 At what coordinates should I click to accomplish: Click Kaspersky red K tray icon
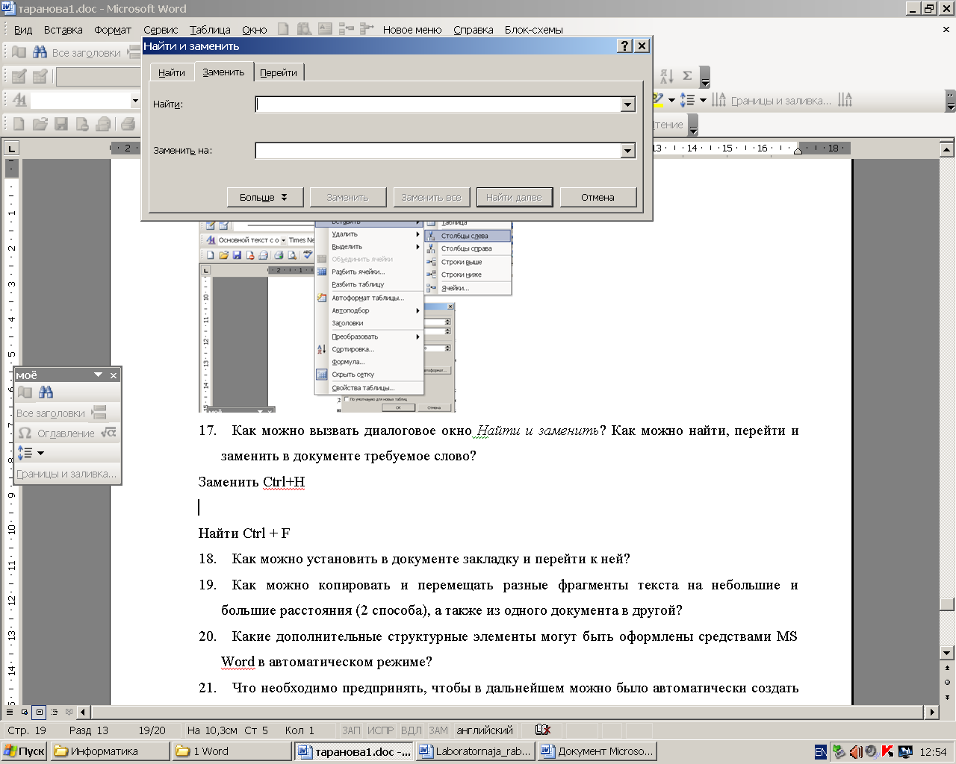pyautogui.click(x=887, y=752)
